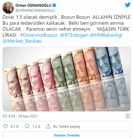
Task: Open Orhan Osmanoğlu's profile avatar
Action: click(x=8, y=8)
